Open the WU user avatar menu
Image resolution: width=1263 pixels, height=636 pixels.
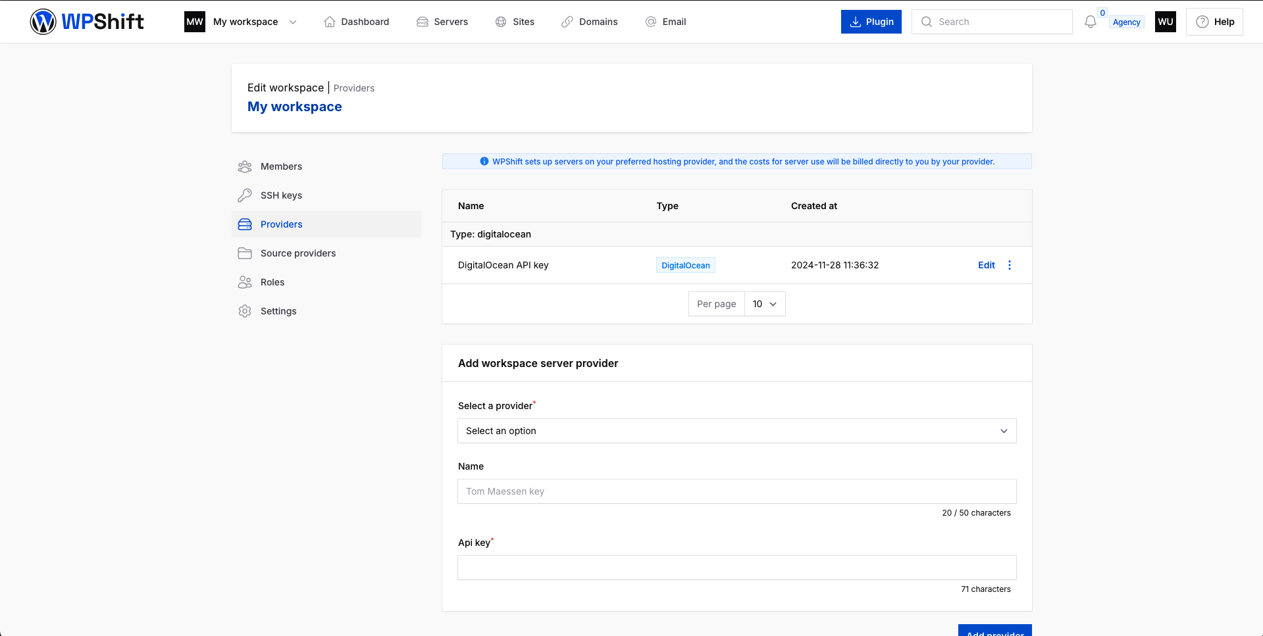tap(1166, 22)
